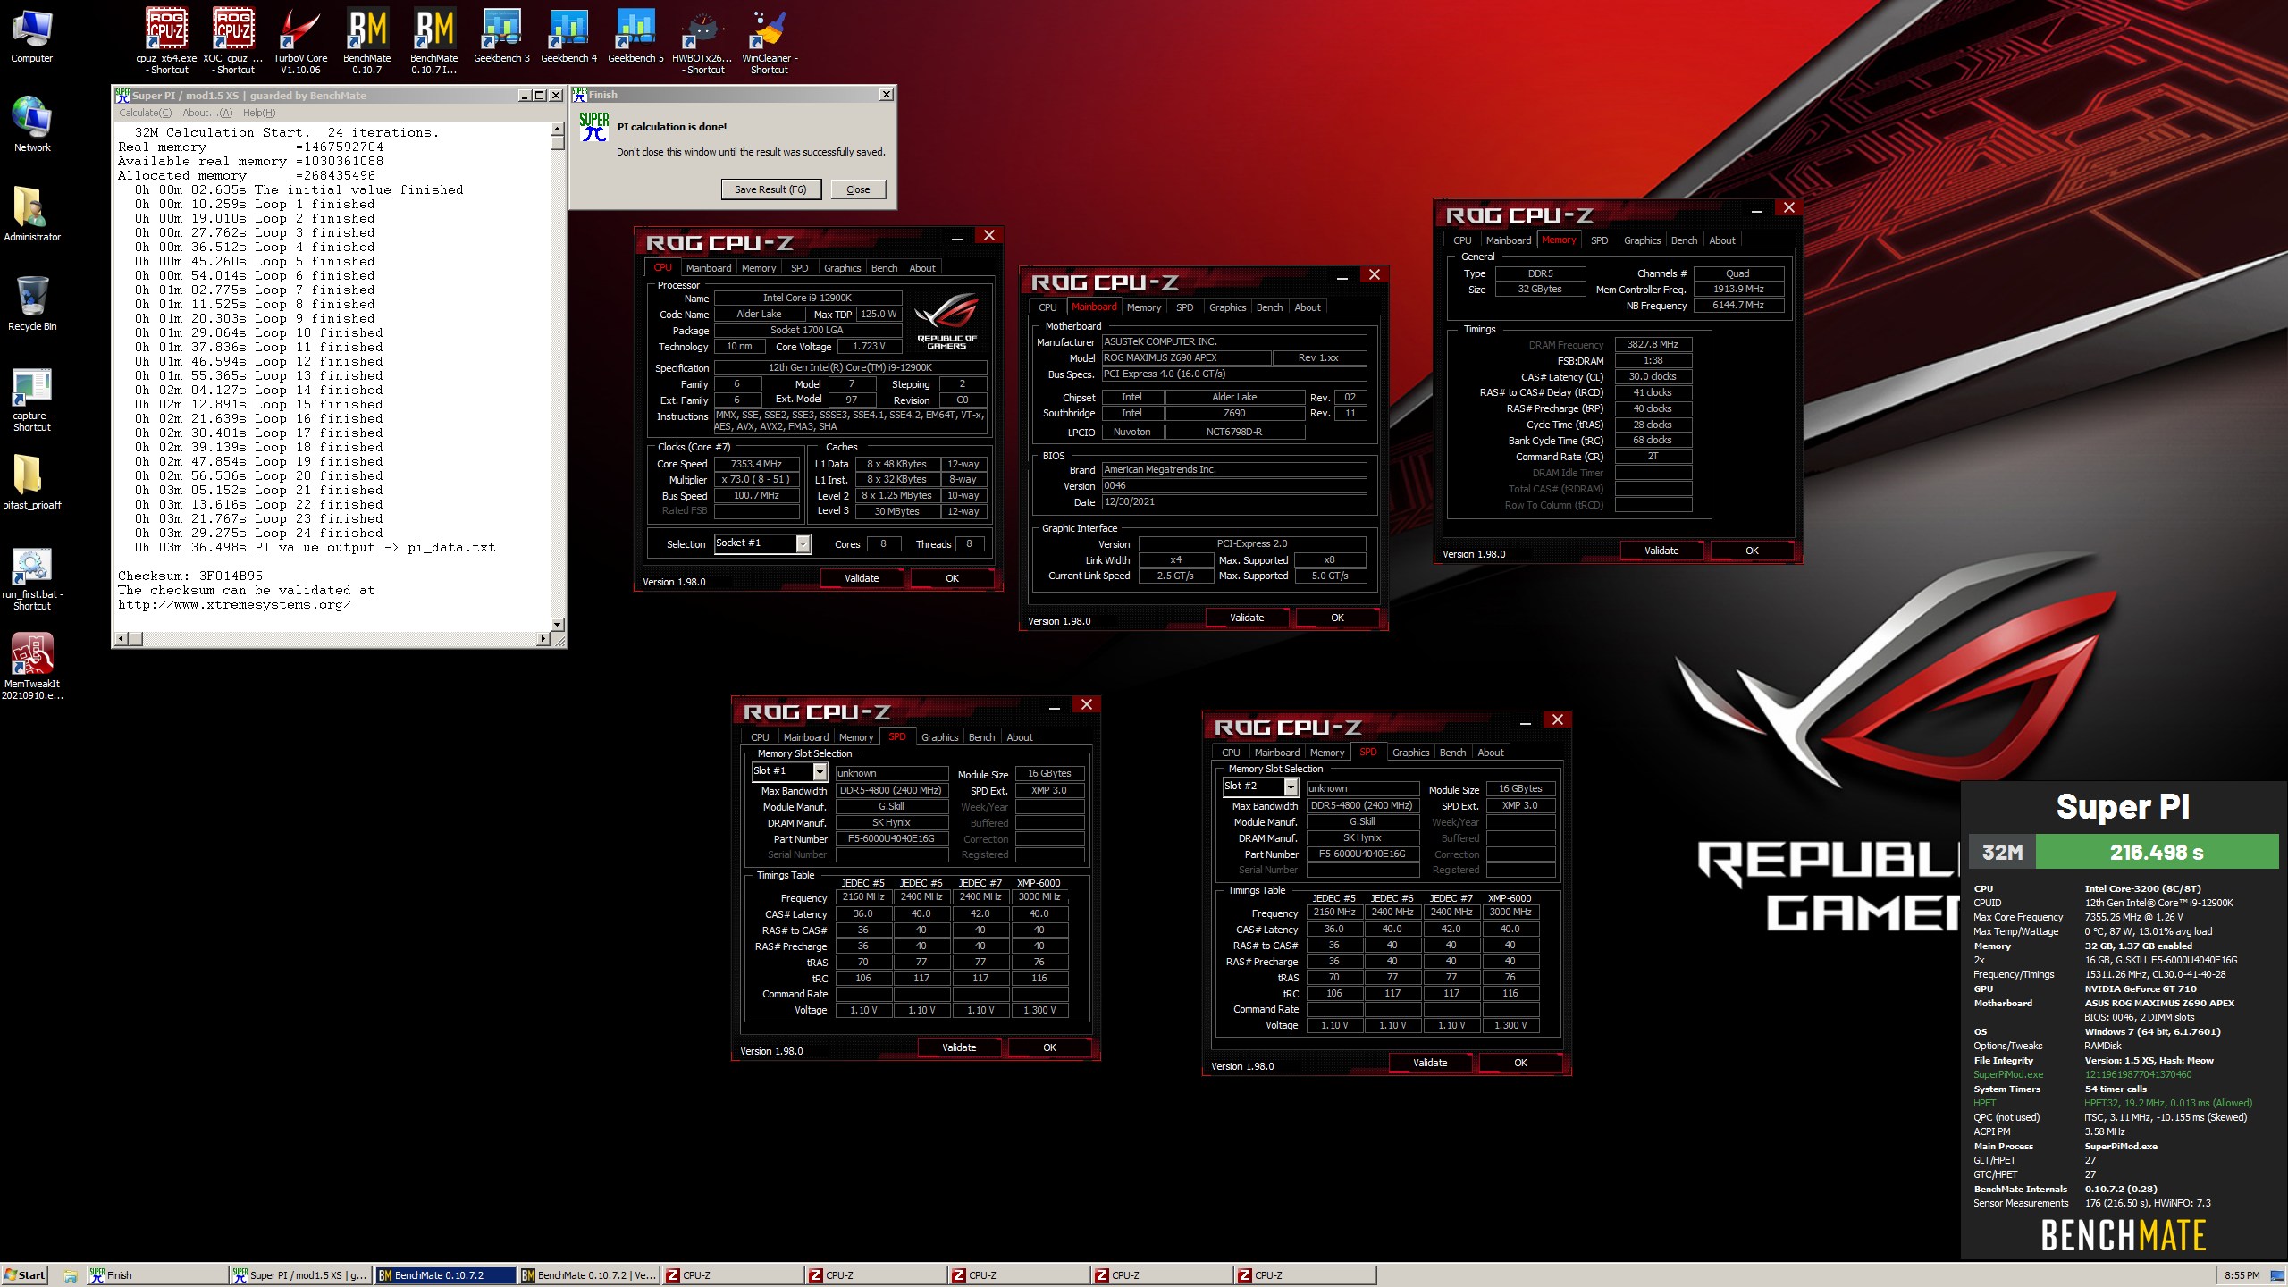Click OK in Mainboard CPU-Z window
The height and width of the screenshot is (1287, 2288).
1337,618
